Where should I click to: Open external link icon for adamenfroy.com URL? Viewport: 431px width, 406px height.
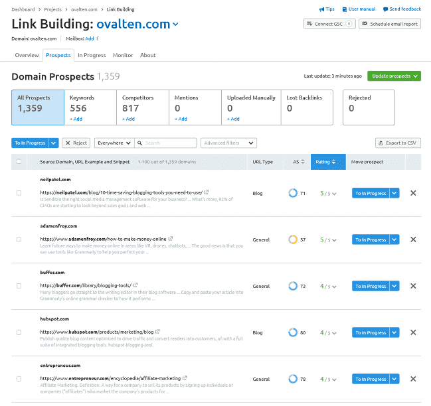[171, 239]
